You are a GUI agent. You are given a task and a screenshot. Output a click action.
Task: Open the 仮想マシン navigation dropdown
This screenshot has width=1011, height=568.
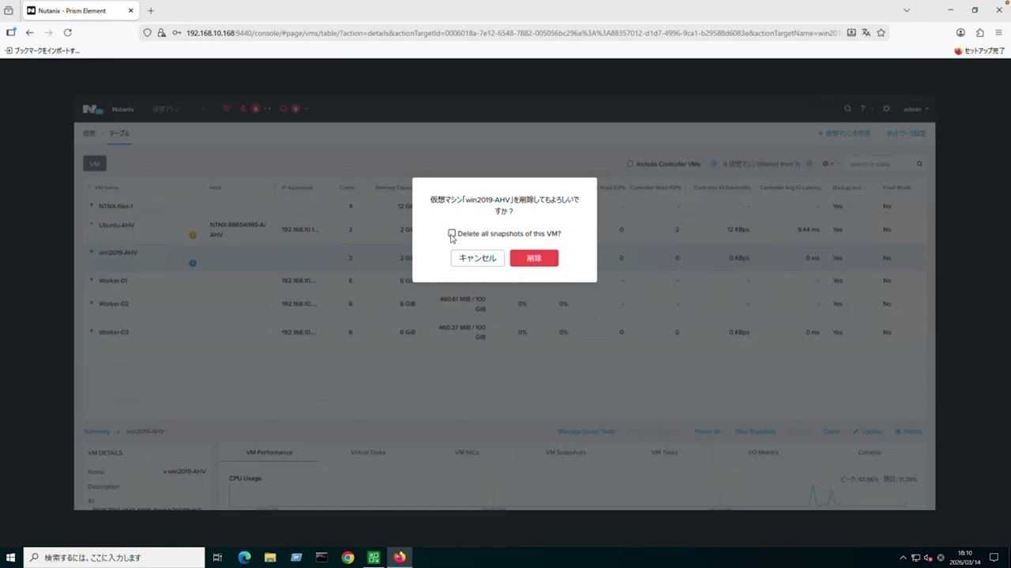click(178, 109)
